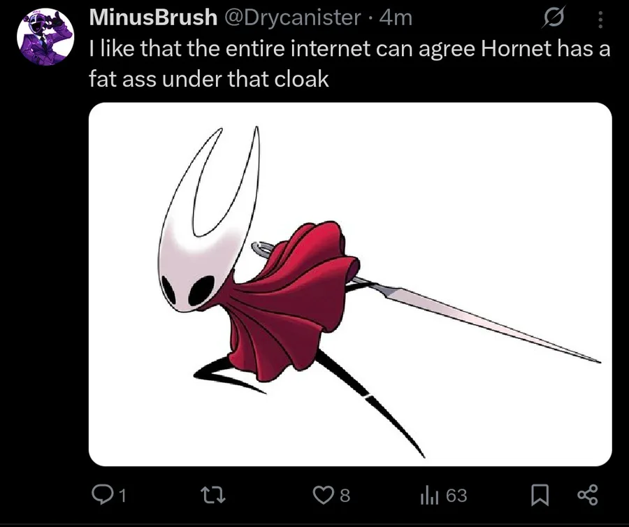Open MinusBrush's purple profile avatar
The height and width of the screenshot is (527, 629).
(x=45, y=36)
